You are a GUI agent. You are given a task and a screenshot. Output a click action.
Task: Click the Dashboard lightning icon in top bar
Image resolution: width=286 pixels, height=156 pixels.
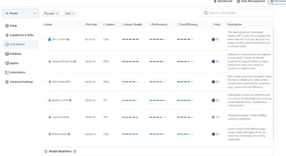[215, 1]
